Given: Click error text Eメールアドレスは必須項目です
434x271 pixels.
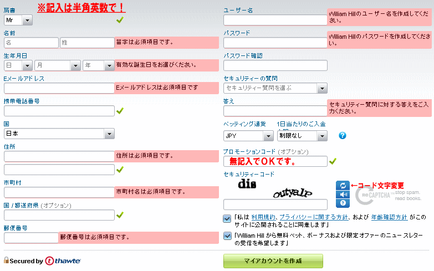Looking at the screenshot, I should (157, 88).
